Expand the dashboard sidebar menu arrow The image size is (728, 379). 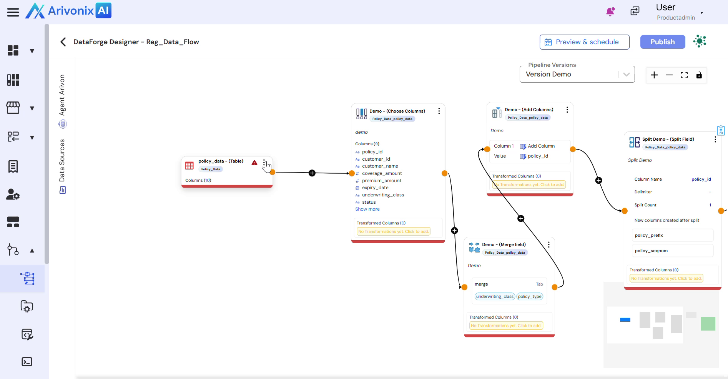pyautogui.click(x=32, y=51)
